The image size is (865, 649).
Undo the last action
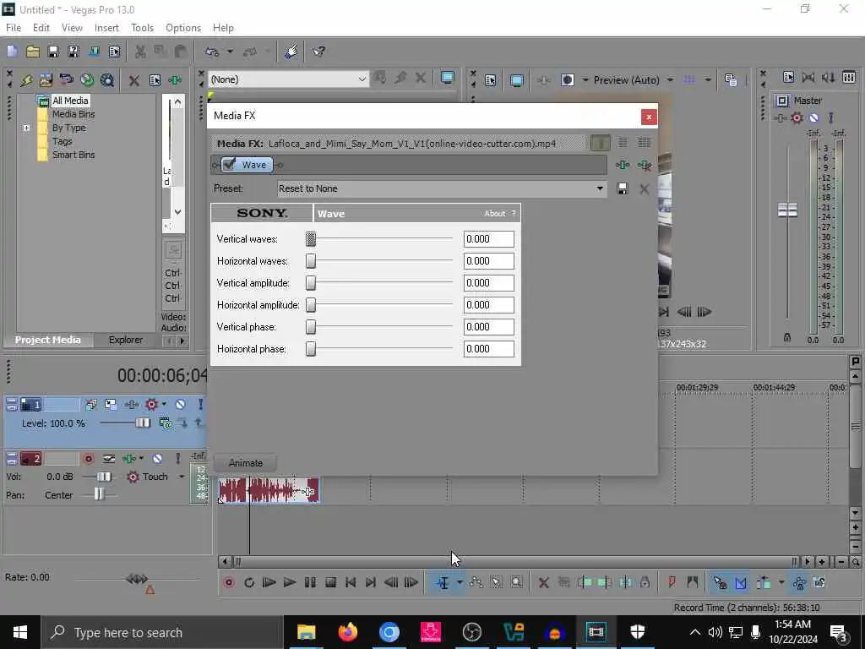tap(212, 52)
